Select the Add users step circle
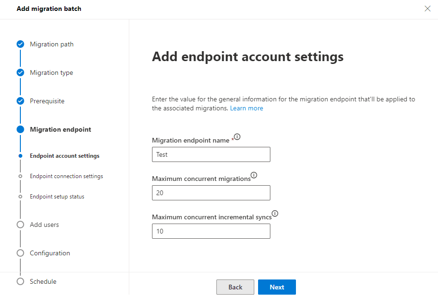 [x=20, y=225]
